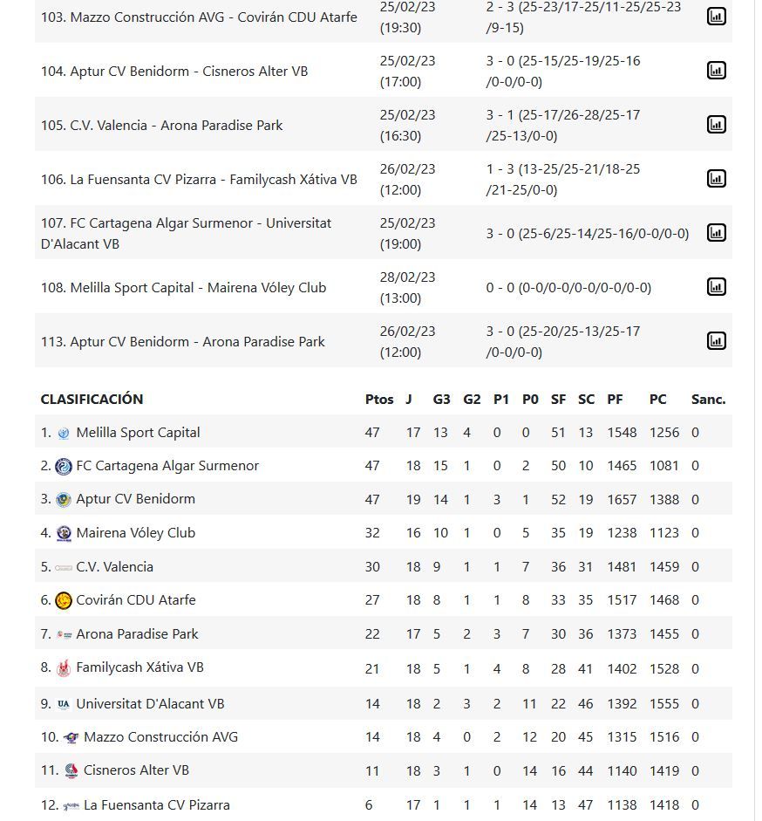Open Arona Paradise Park standings entry

click(x=137, y=634)
